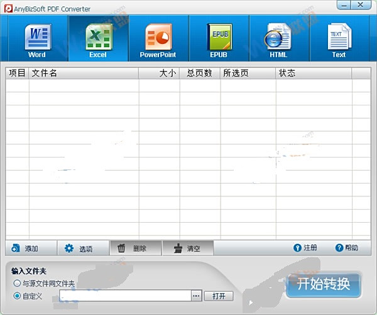Pick the PowerPoint conversion icon

tap(158, 37)
